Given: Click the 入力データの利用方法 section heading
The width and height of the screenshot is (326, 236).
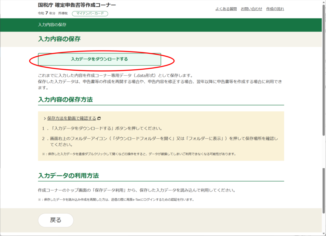Looking at the screenshot, I should point(68,176).
